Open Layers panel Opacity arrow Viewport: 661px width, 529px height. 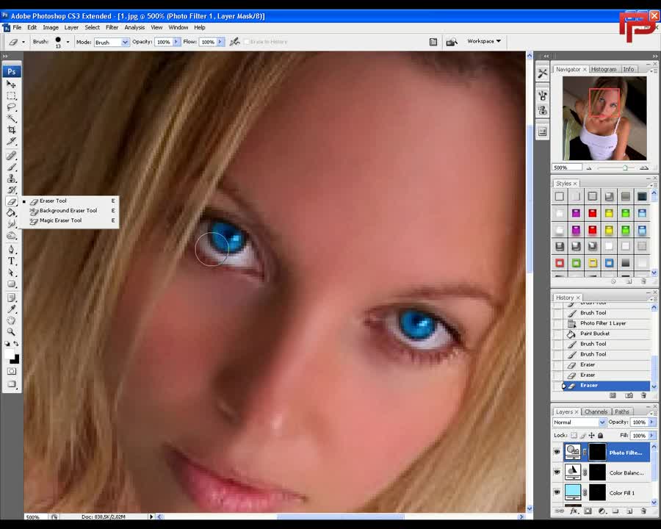652,422
